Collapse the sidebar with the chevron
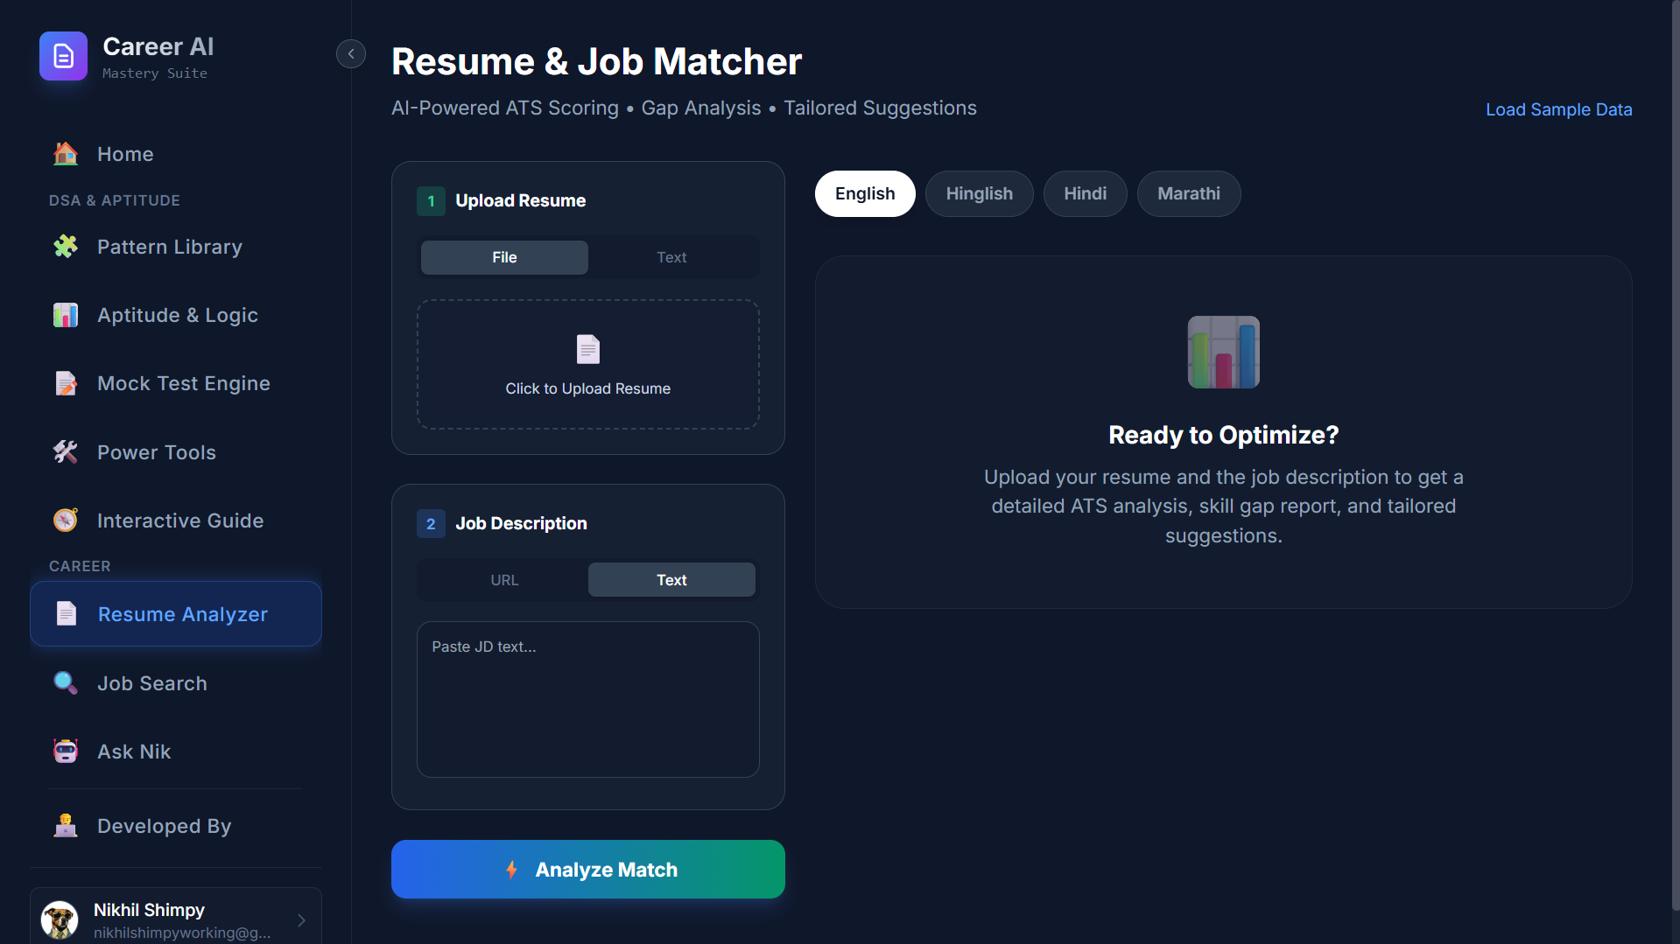Screen dimensions: 1680x944 pos(350,53)
